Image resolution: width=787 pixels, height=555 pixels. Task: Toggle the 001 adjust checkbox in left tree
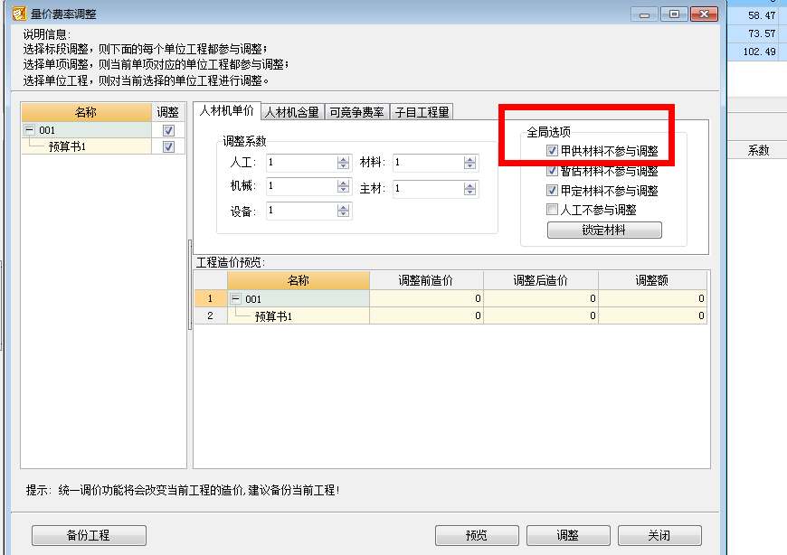tap(168, 131)
